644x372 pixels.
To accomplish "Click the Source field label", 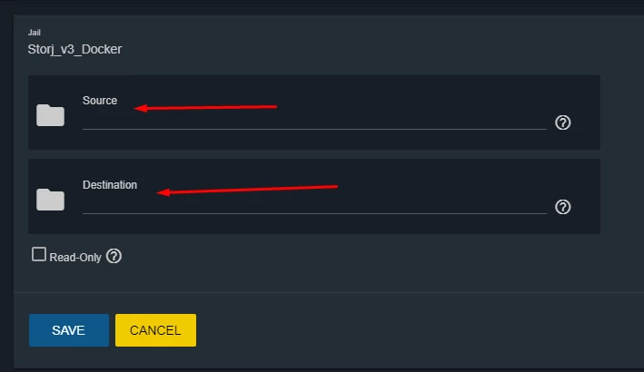I will pos(100,101).
